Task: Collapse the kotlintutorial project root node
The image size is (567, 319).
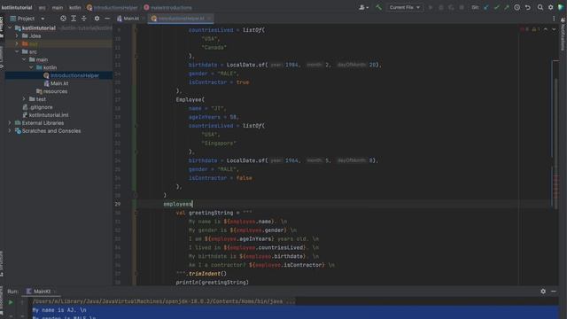Action: 10,27
